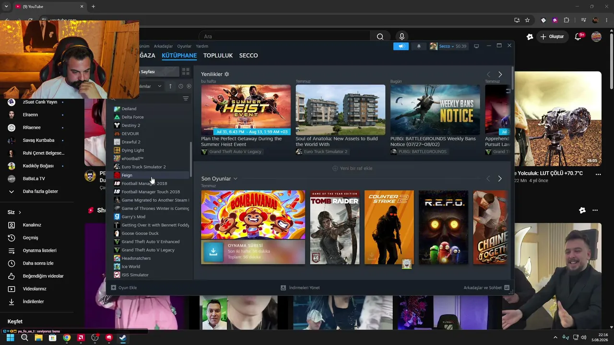Open İndirmeleri Yönet downloads manager
The width and height of the screenshot is (614, 345).
pyautogui.click(x=300, y=287)
